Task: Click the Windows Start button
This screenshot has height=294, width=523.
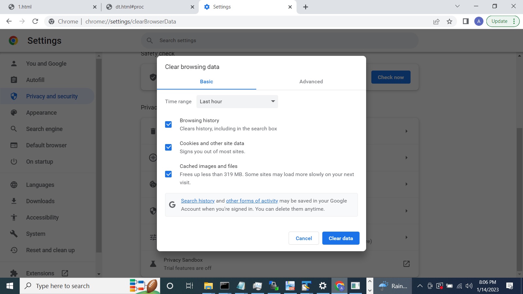Action: 10,286
